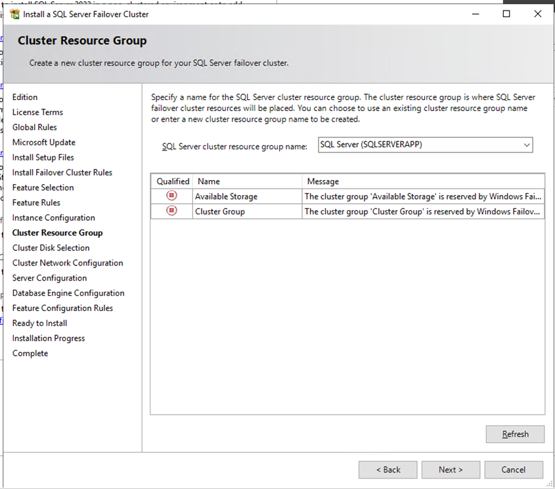
Task: Select the Feature Configuration Rules step
Action: pos(62,308)
